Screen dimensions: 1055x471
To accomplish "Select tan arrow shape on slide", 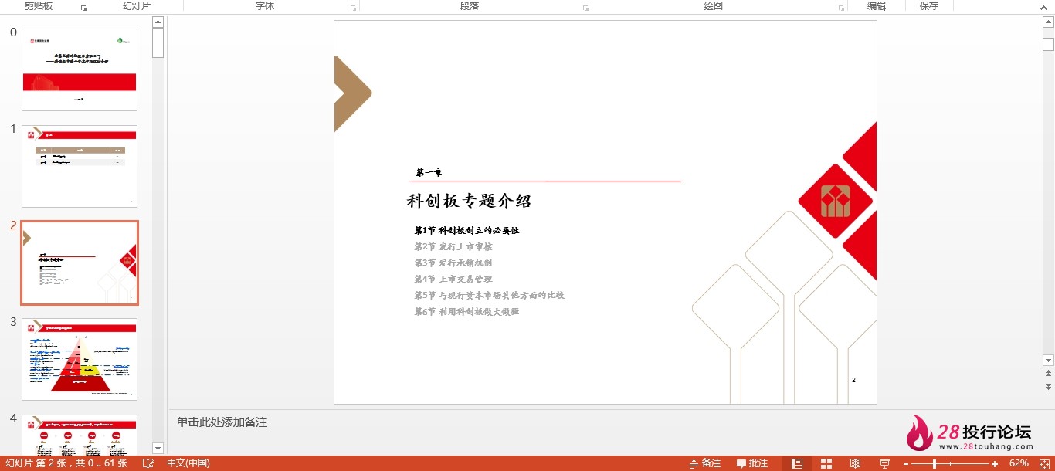I will [x=352, y=94].
